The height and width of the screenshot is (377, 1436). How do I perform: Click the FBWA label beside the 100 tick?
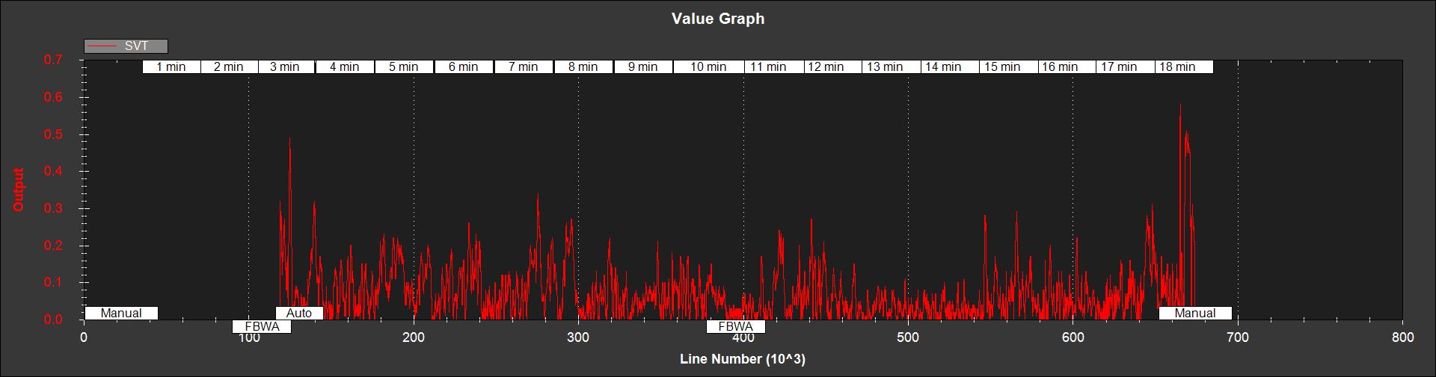262,327
